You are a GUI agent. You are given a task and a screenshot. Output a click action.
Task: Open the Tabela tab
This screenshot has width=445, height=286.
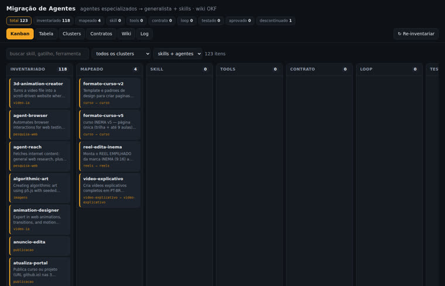46,34
